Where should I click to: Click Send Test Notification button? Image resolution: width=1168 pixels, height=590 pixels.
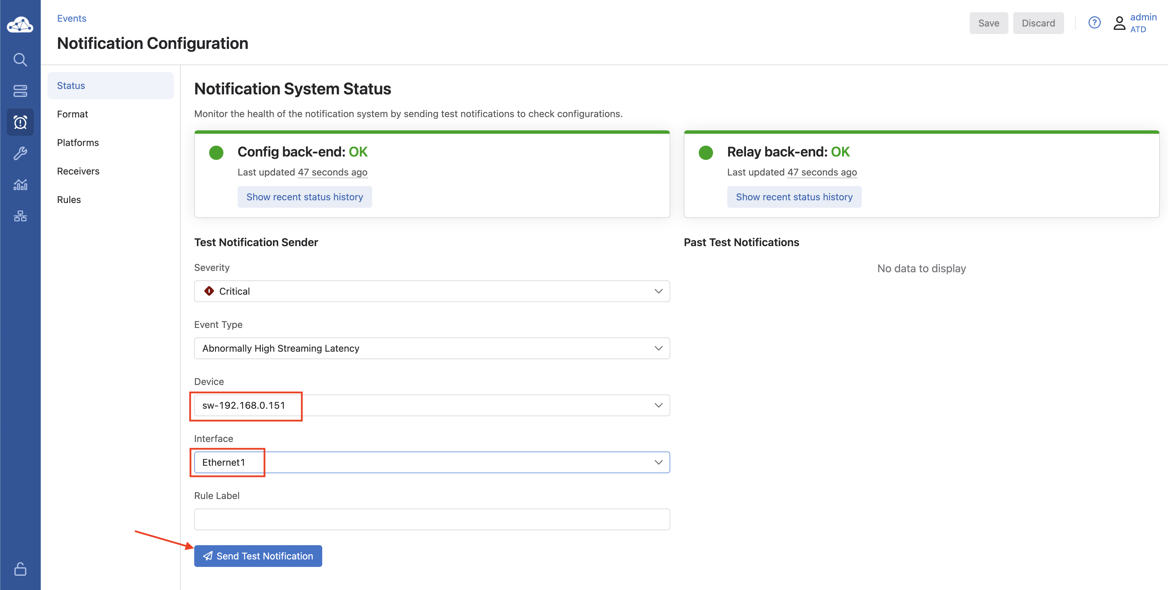(x=258, y=556)
